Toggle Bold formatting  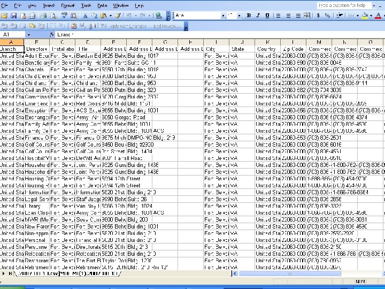pos(249,16)
